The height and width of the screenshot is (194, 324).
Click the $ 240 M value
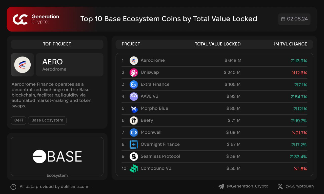pyautogui.click(x=232, y=73)
